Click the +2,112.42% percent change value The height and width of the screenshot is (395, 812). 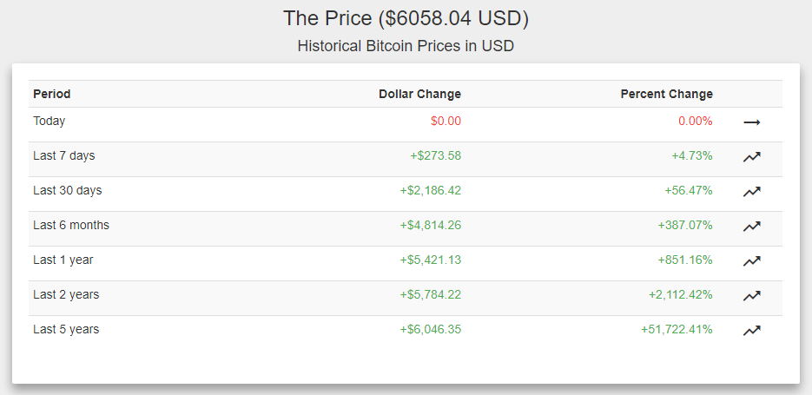click(x=680, y=295)
